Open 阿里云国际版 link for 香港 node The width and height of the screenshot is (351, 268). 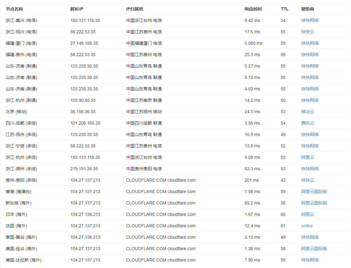point(314,192)
